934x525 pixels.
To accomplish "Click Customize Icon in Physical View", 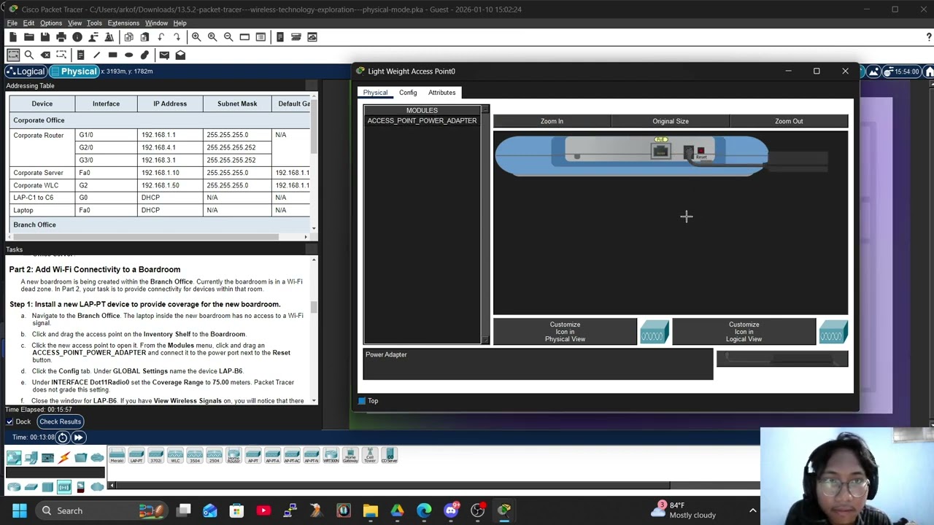I will [x=565, y=332].
